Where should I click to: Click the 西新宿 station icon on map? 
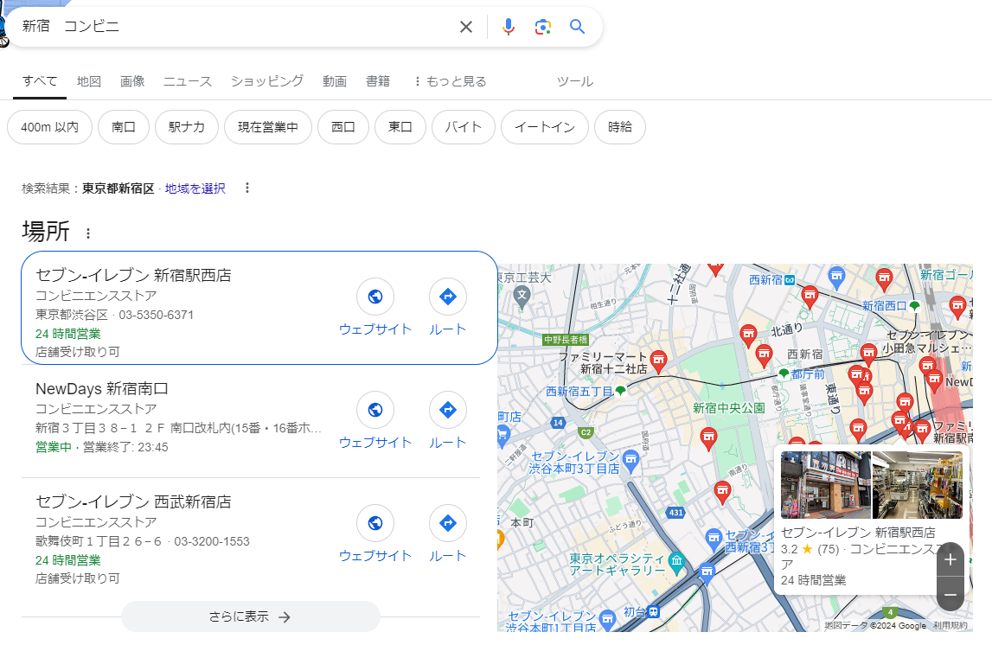tap(790, 279)
